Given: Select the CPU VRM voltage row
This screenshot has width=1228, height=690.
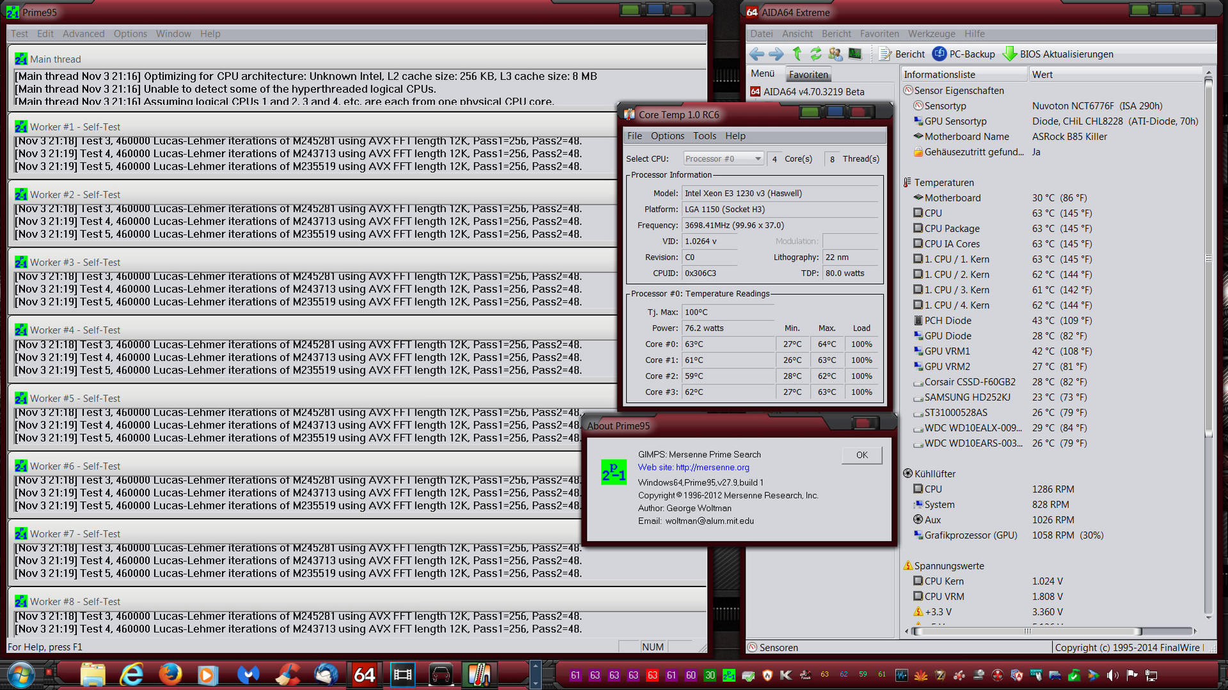Looking at the screenshot, I should pos(989,597).
